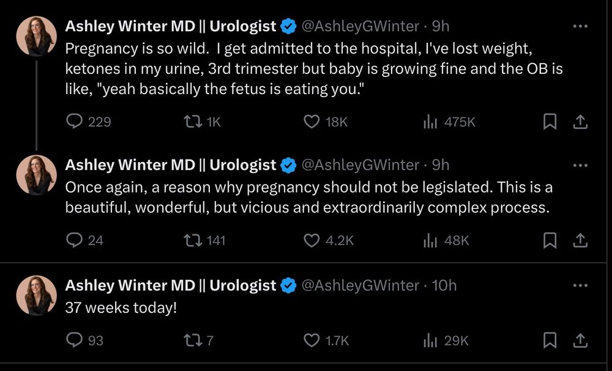The width and height of the screenshot is (612, 371).
Task: Share the "37 weeks today!" tweet
Action: pos(579,340)
